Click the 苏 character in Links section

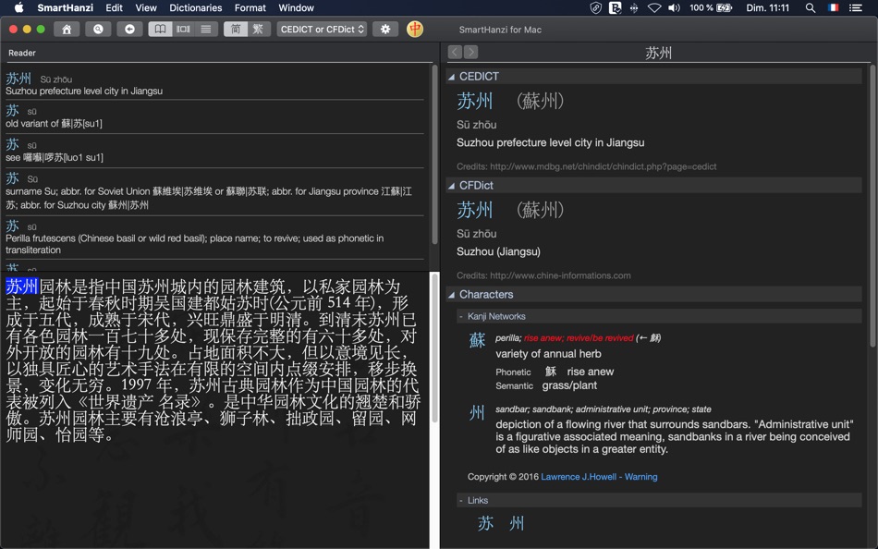[485, 523]
